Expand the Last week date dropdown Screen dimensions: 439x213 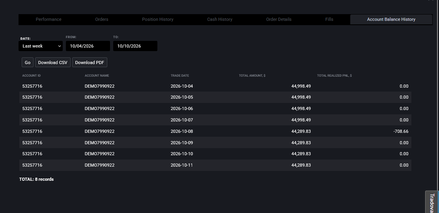pyautogui.click(x=41, y=46)
